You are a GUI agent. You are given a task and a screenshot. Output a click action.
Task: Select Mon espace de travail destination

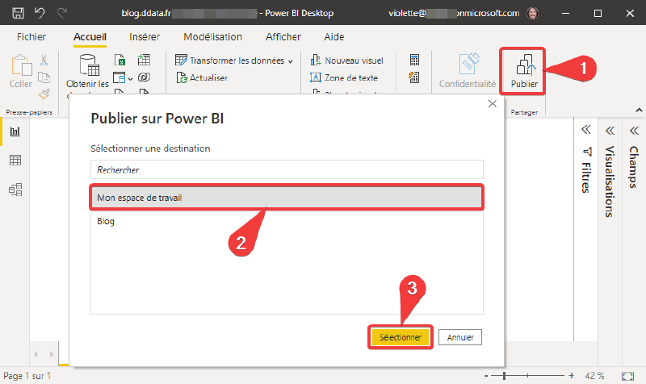click(287, 198)
